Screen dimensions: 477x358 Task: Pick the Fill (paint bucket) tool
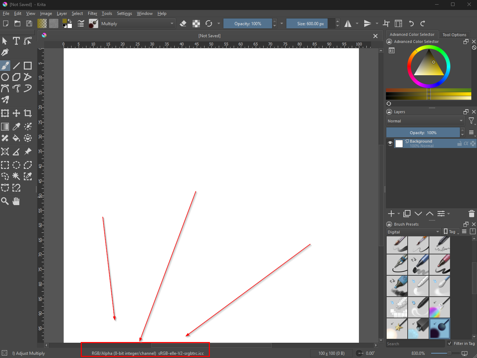coord(16,138)
